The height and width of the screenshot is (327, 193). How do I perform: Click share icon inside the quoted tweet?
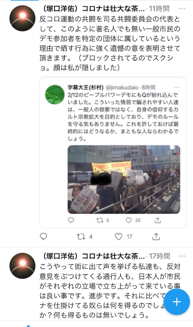pyautogui.click(x=158, y=220)
